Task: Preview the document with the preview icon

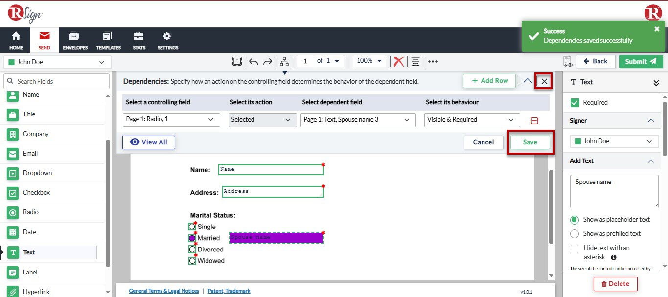Action: click(x=567, y=61)
